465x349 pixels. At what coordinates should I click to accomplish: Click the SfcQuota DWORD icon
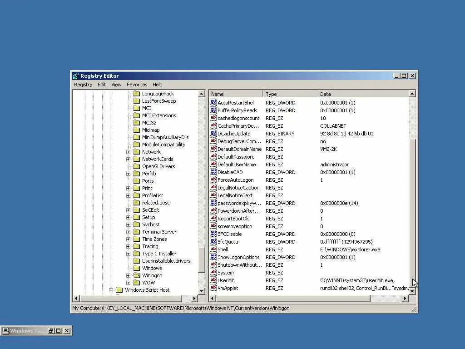coord(213,241)
